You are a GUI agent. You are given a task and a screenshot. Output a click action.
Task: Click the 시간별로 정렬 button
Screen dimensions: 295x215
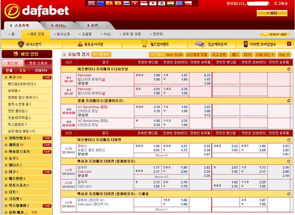197,55
